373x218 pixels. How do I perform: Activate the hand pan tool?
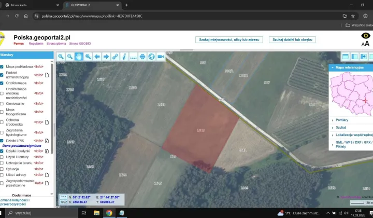(x=79, y=57)
